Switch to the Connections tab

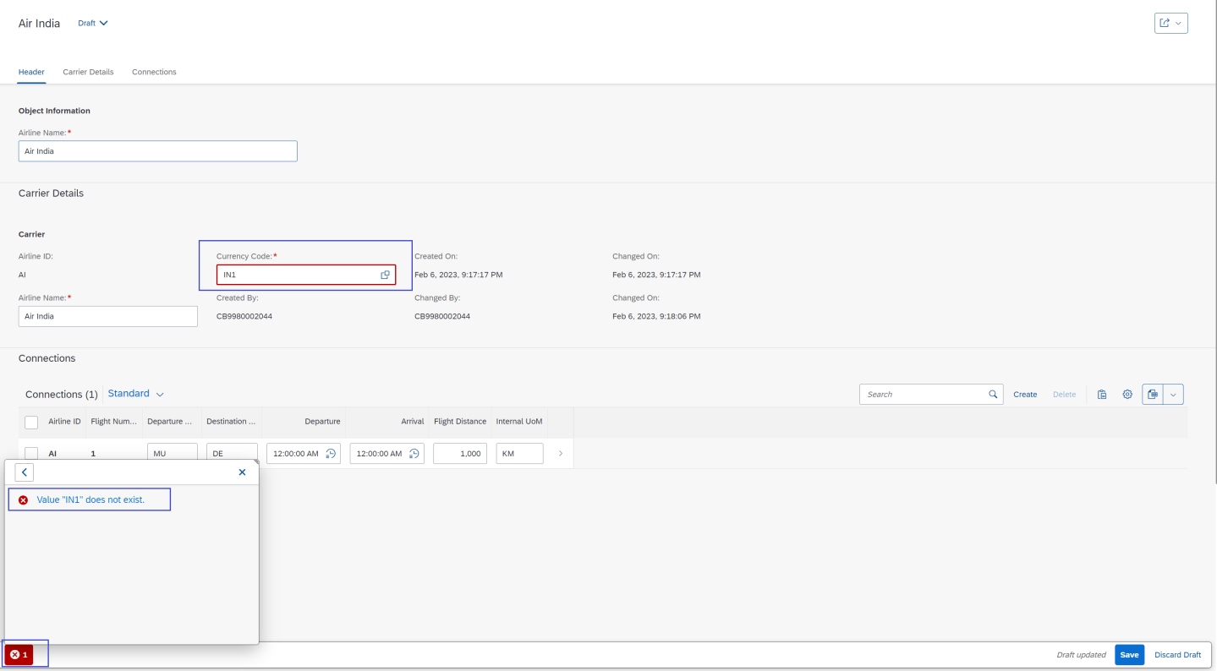coord(154,72)
